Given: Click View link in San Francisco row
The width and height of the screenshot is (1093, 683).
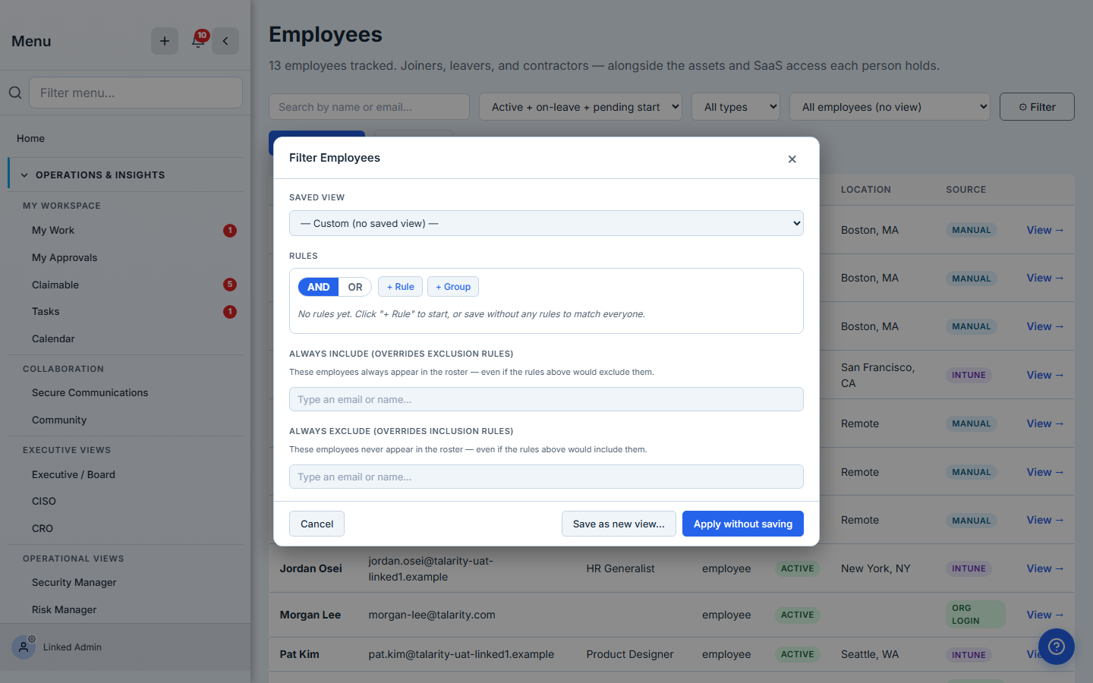Looking at the screenshot, I should point(1045,375).
